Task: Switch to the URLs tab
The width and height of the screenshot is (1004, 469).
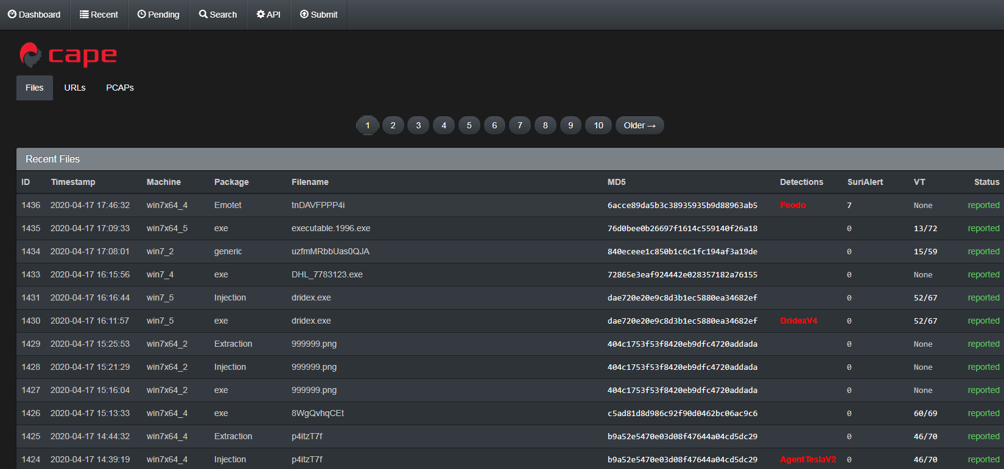Action: coord(75,88)
